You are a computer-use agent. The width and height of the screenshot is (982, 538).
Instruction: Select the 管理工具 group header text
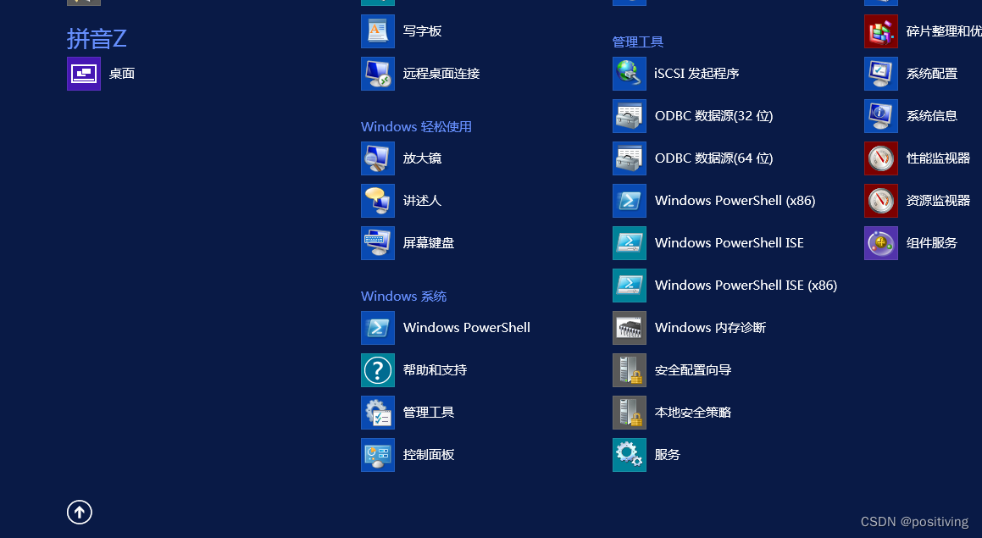tap(637, 42)
